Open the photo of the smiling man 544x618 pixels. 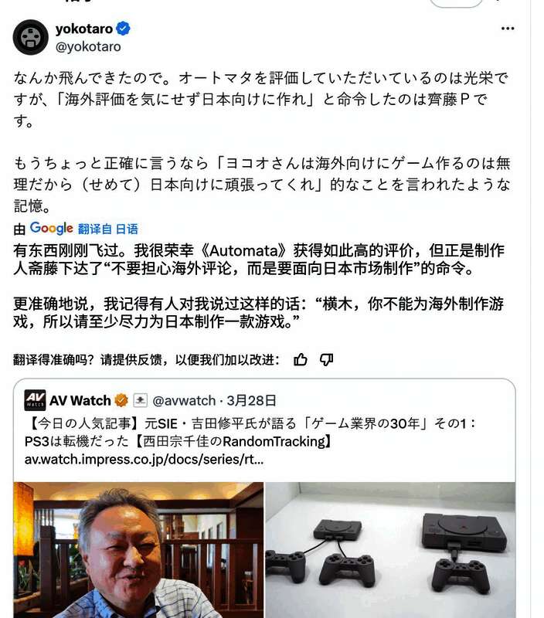point(139,550)
